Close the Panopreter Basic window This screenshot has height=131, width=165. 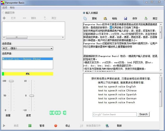point(159,2)
